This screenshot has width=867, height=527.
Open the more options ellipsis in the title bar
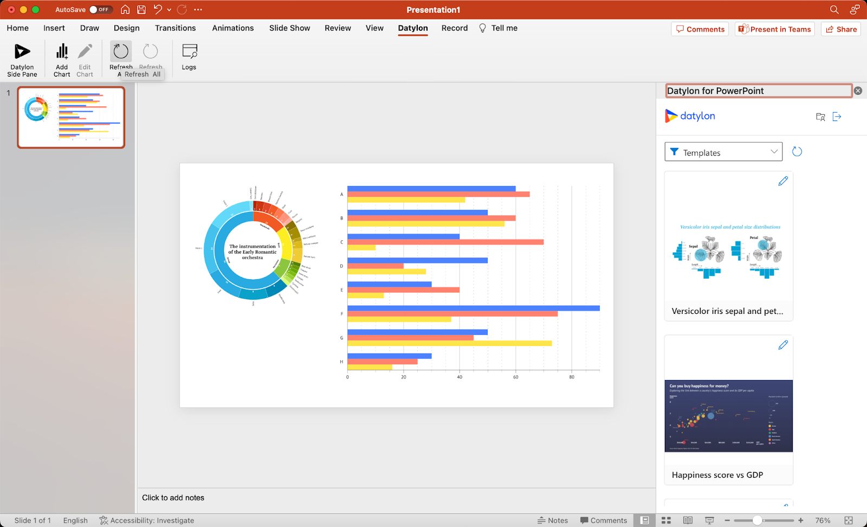tap(198, 10)
